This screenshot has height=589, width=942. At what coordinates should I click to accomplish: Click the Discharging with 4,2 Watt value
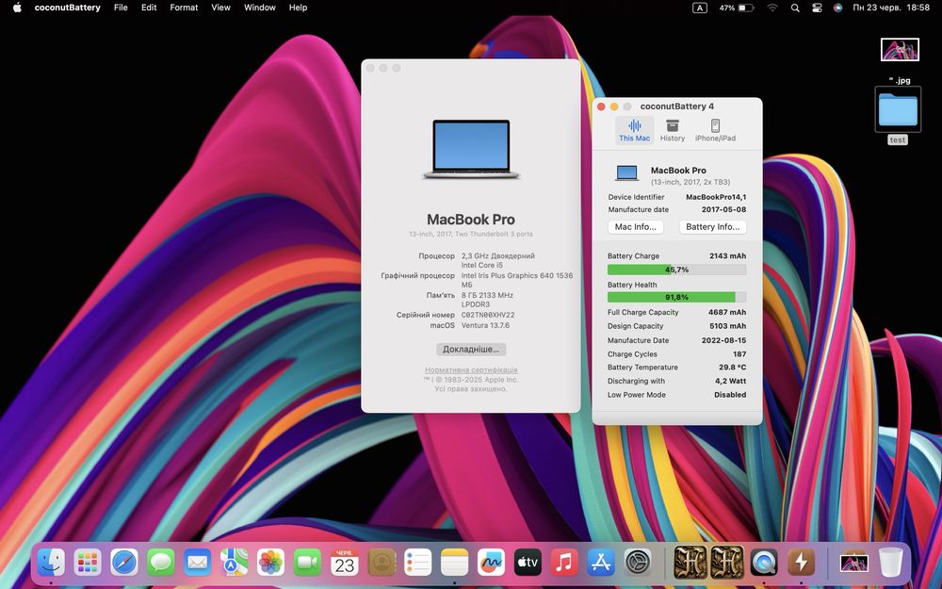click(x=731, y=381)
